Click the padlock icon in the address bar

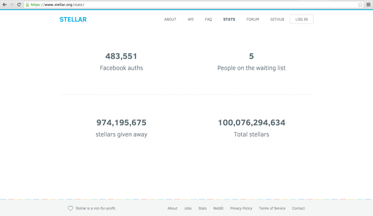click(27, 4)
